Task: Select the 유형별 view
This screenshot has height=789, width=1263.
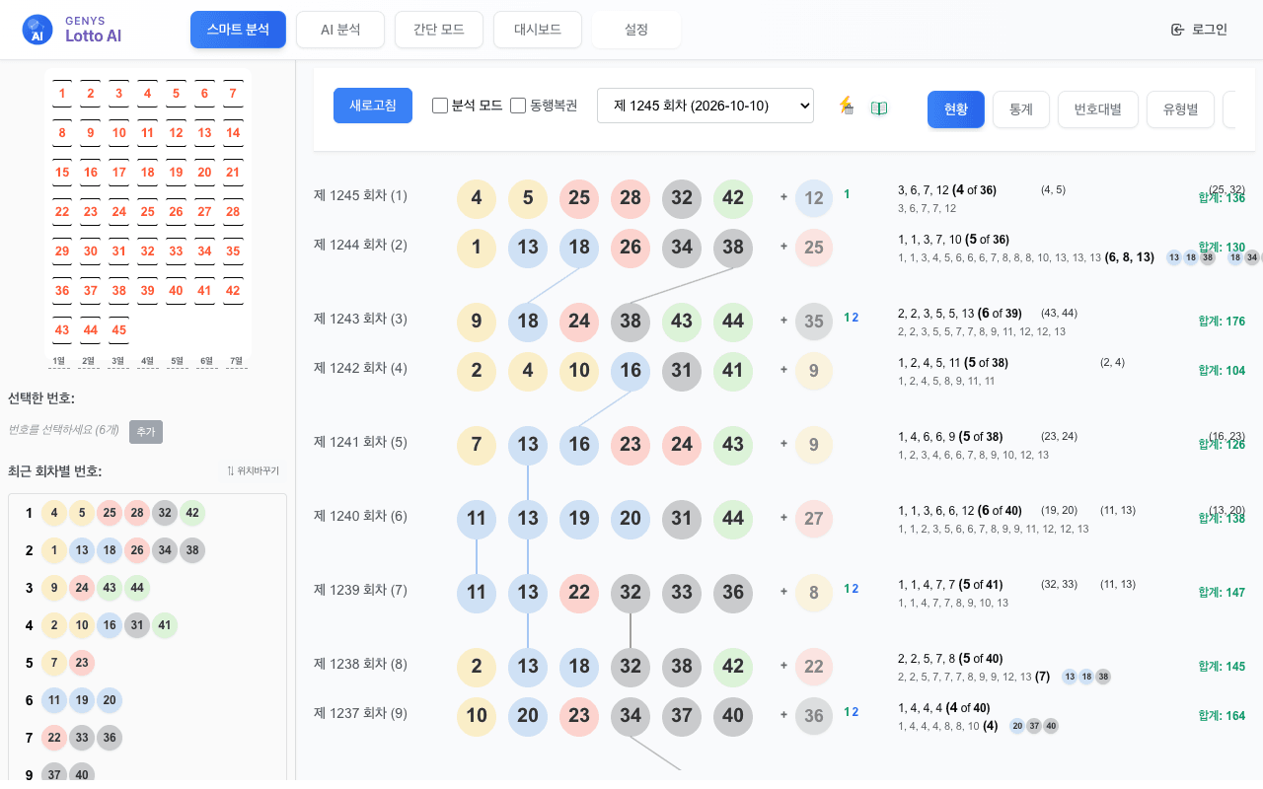Action: pyautogui.click(x=1180, y=109)
